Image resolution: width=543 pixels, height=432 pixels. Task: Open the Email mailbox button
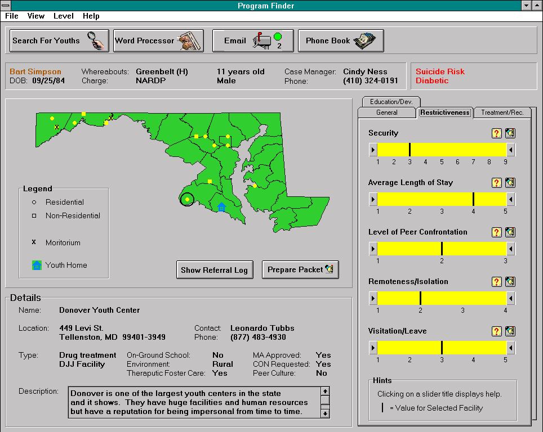click(252, 41)
